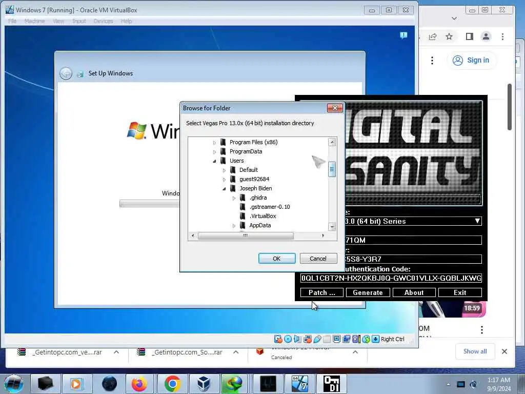Expand the AppData folder node
This screenshot has height=394, width=525.
click(234, 226)
